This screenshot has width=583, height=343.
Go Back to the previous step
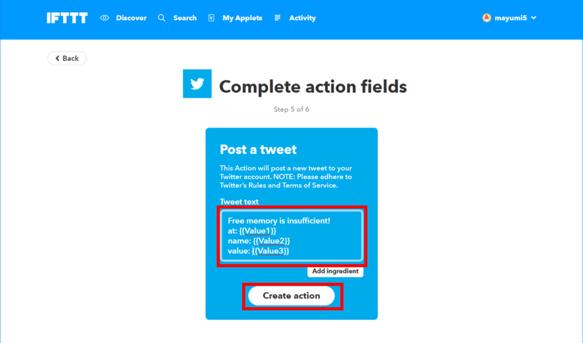tap(67, 58)
